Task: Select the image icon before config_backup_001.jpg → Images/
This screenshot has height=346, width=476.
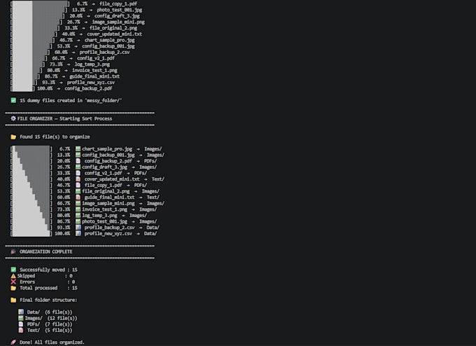Action: [78, 155]
